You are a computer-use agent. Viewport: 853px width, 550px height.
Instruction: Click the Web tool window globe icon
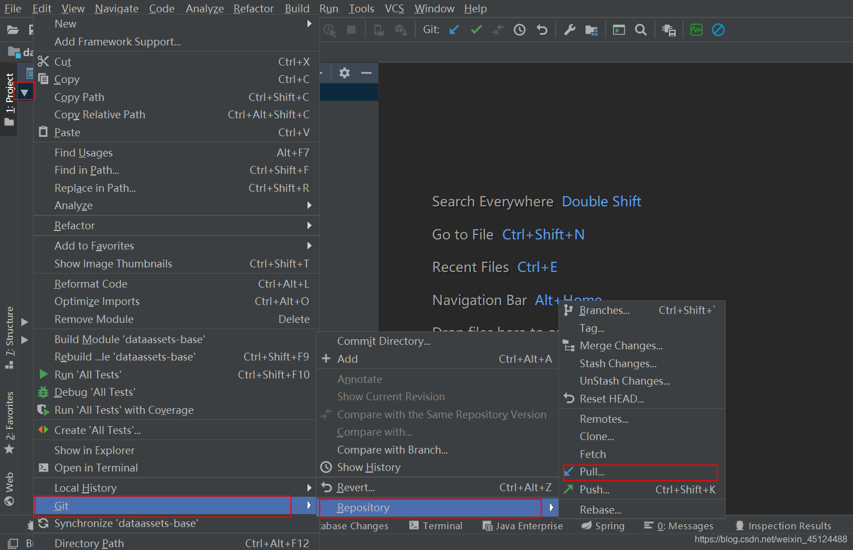point(10,501)
